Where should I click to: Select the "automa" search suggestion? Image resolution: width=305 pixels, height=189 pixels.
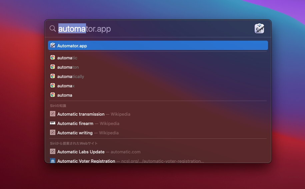point(158,95)
